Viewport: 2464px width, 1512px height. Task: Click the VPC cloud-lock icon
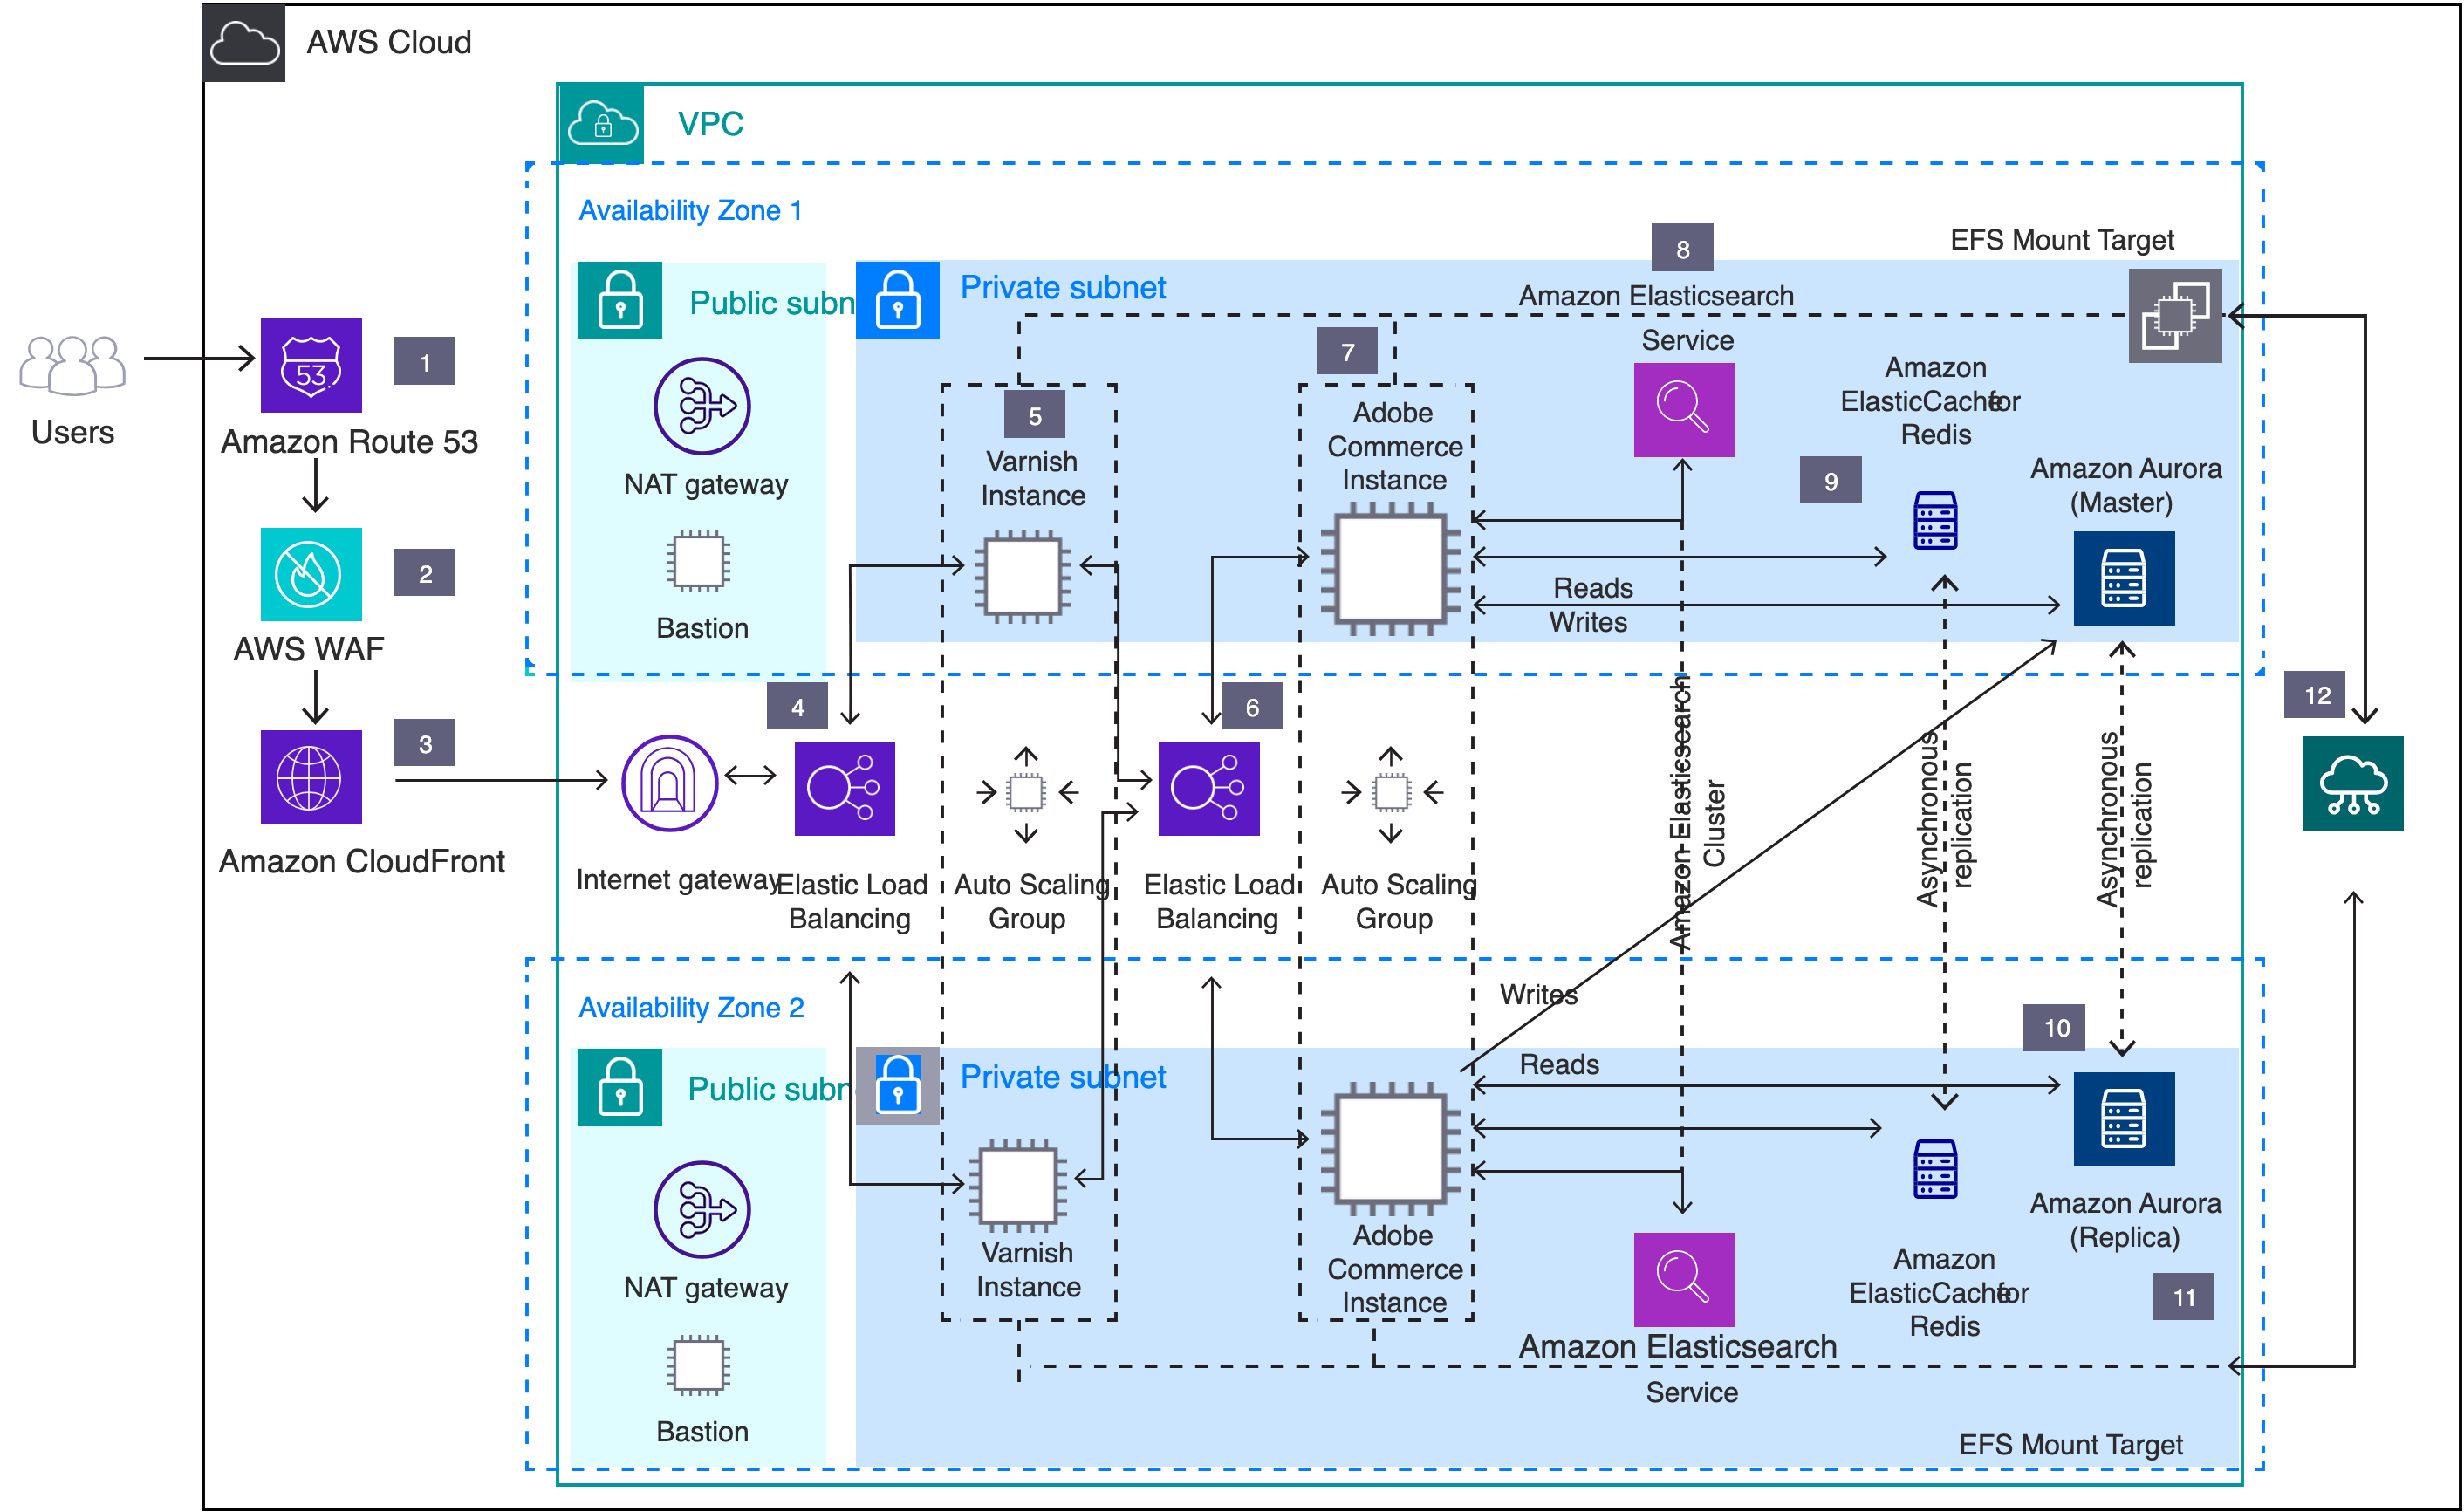[x=602, y=124]
